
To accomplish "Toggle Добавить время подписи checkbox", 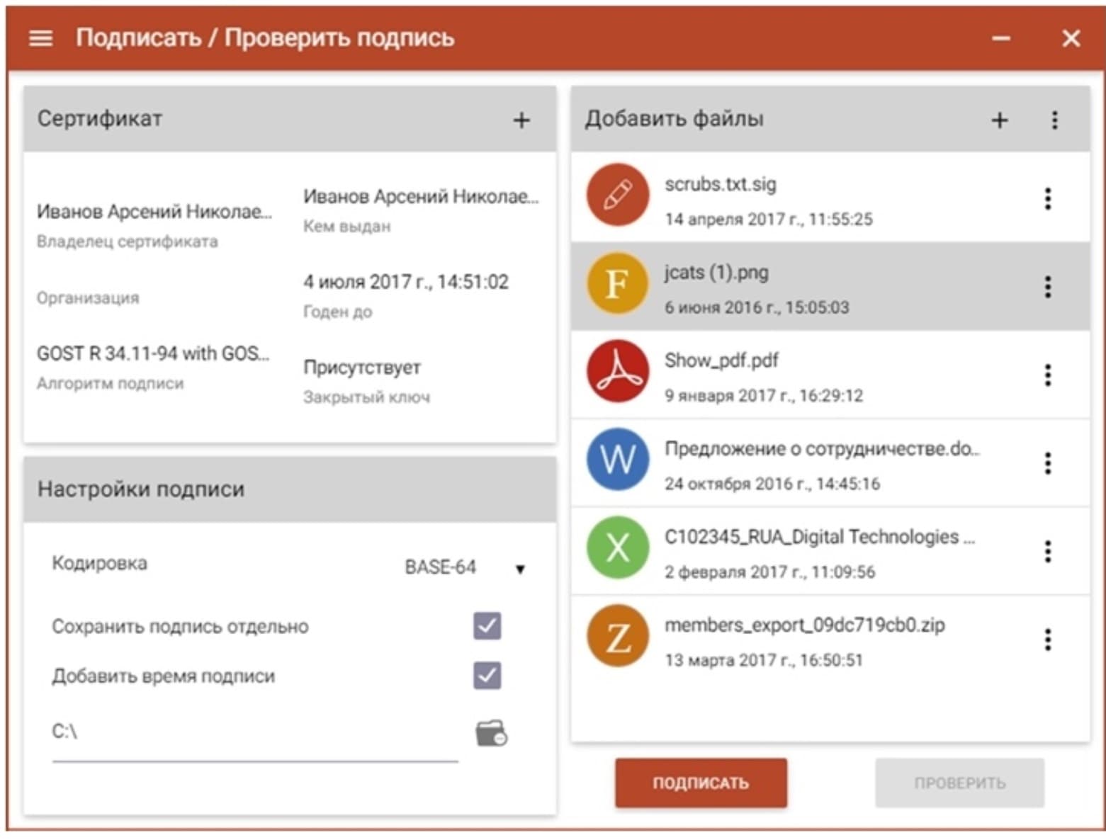I will pyautogui.click(x=487, y=676).
